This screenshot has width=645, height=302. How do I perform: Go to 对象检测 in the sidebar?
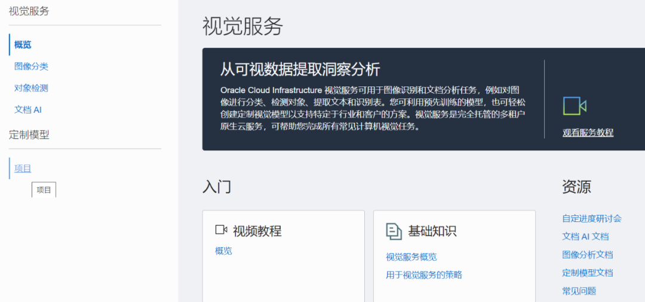(x=31, y=88)
